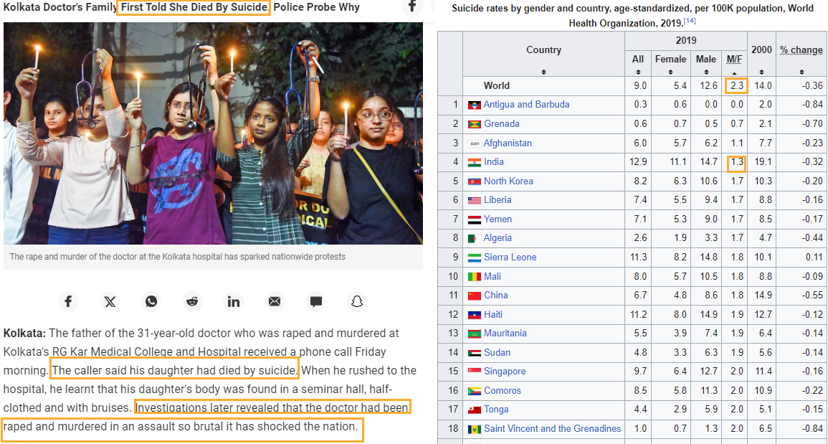
Task: Open the North Korea link
Action: coord(508,181)
